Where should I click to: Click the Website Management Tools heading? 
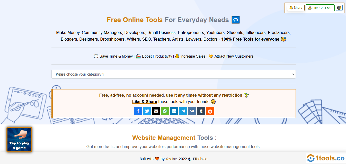tap(174, 138)
